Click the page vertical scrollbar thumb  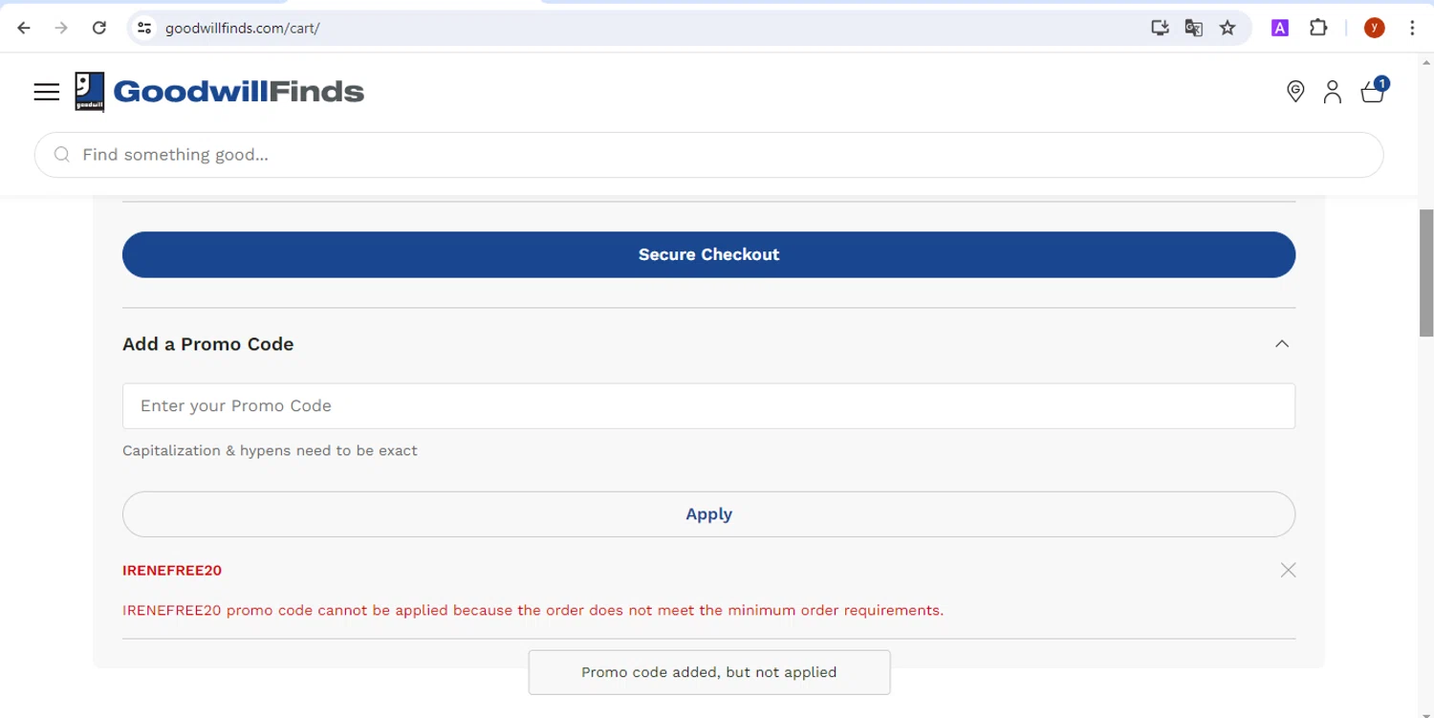click(1425, 272)
